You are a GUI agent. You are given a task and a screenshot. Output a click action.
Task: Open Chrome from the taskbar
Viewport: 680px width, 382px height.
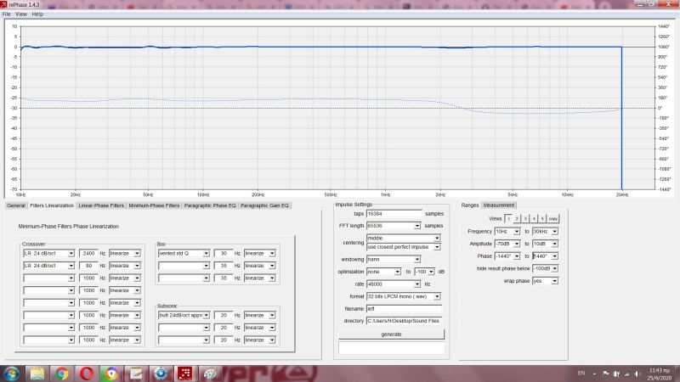(x=62, y=373)
